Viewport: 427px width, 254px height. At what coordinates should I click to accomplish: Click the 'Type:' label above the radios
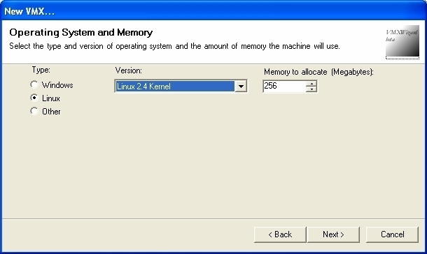tap(41, 70)
